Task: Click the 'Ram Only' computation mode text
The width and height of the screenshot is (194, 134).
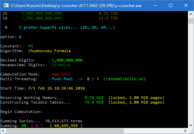Action: tap(61, 74)
